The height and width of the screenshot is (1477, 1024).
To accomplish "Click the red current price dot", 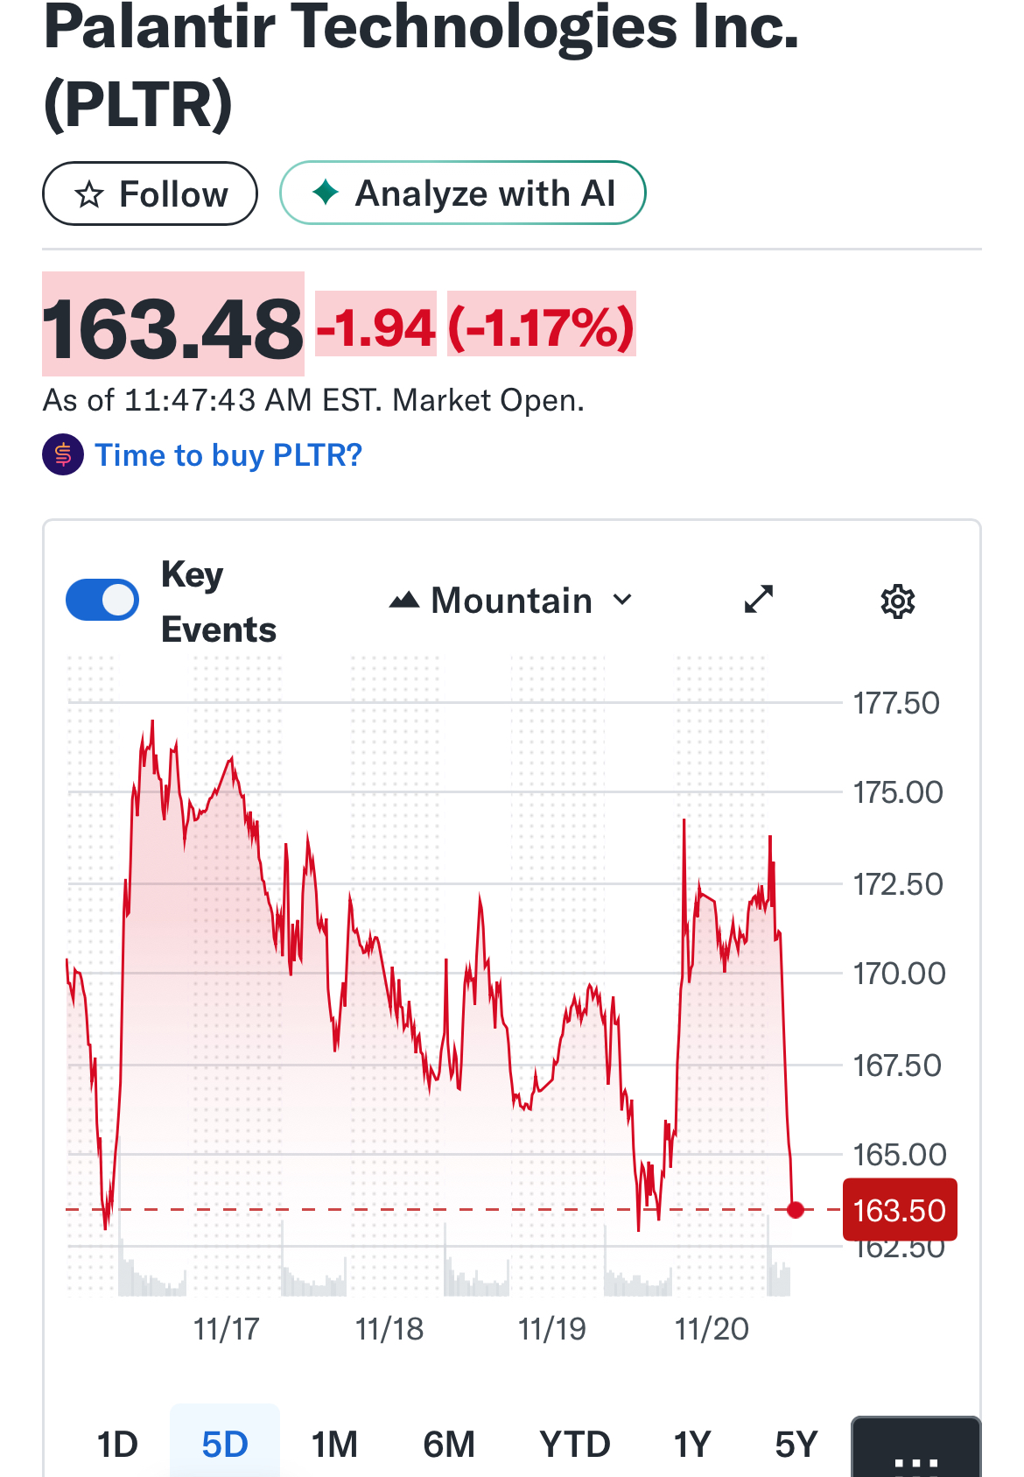I will 795,1210.
